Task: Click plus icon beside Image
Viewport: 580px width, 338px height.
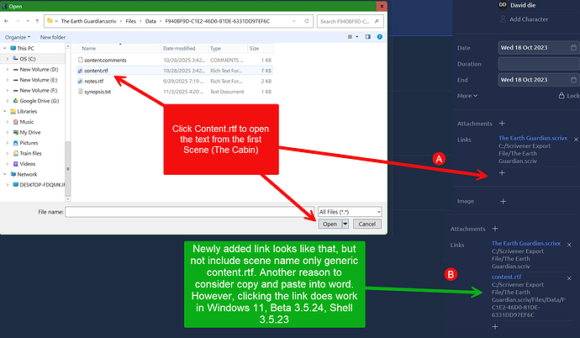Action: pos(503,201)
